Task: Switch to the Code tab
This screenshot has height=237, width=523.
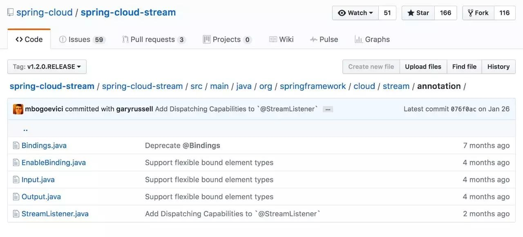Action: coord(29,40)
